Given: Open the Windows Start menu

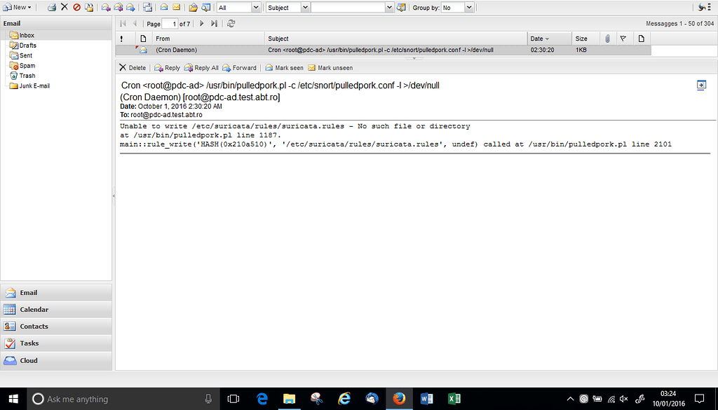Looking at the screenshot, I should [x=13, y=399].
